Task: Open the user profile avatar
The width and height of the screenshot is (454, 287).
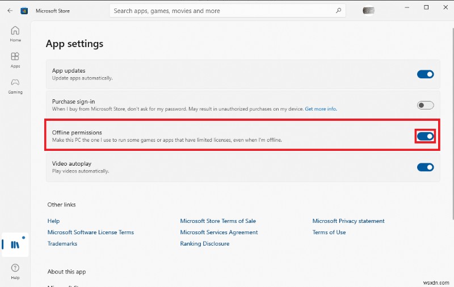Action: pos(368,10)
